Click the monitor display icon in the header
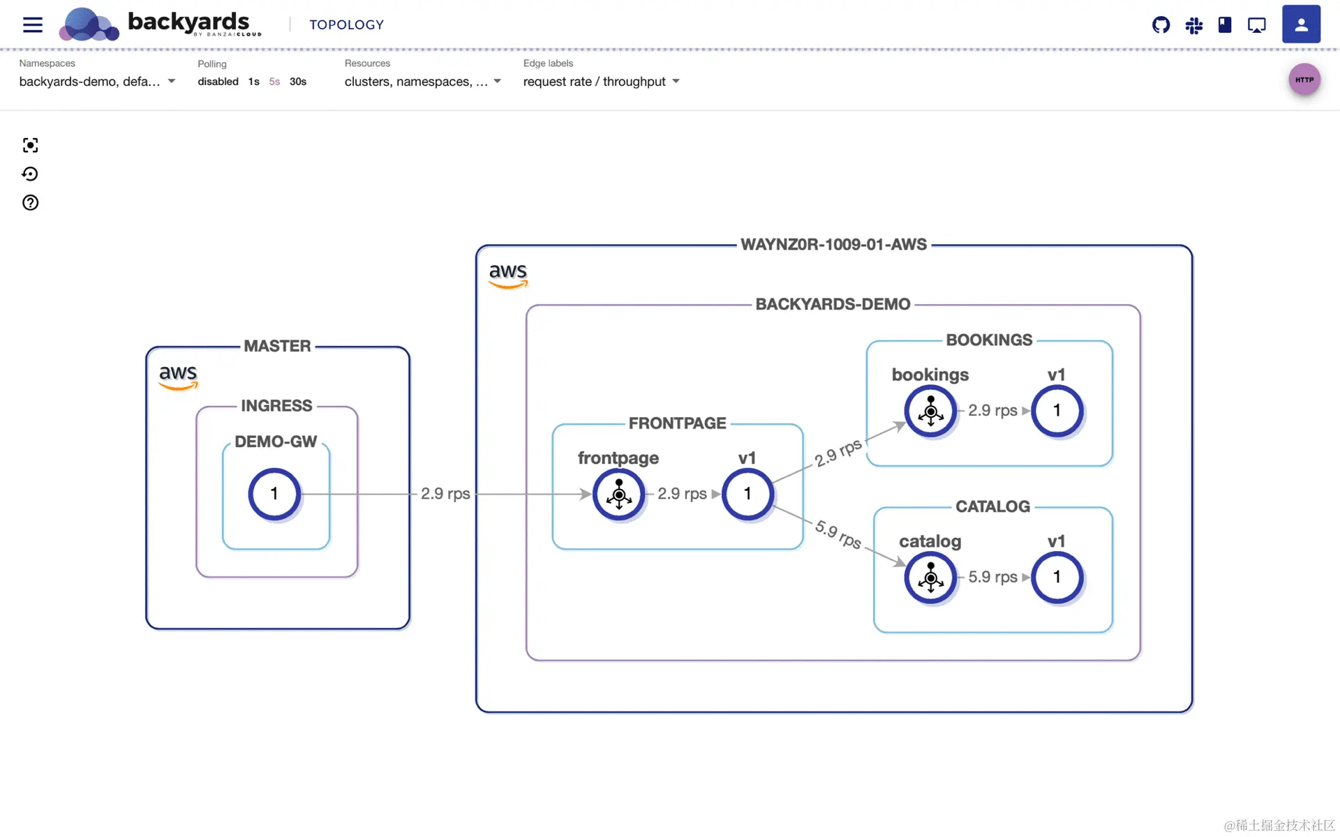This screenshot has height=837, width=1340. [x=1256, y=26]
